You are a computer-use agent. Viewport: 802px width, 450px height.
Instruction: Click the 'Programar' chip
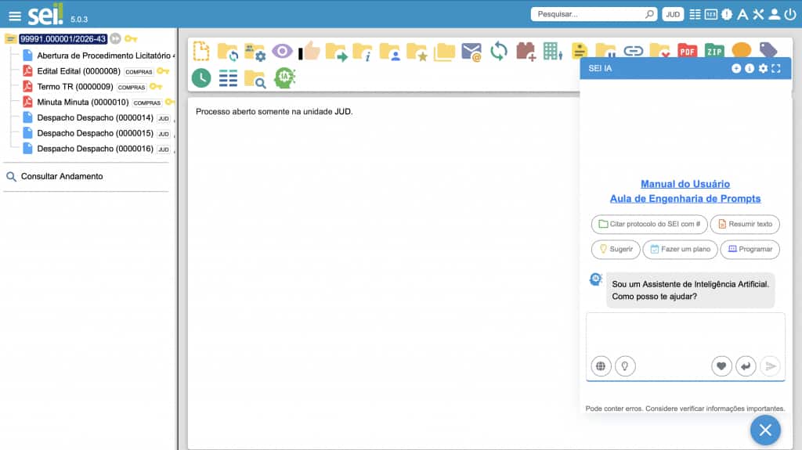750,249
